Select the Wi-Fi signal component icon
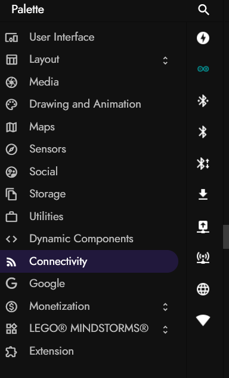Viewport: 229px width, 378px height. point(203,320)
